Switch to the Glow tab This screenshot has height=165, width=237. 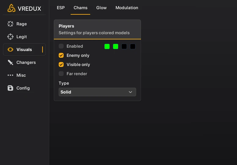[102, 8]
